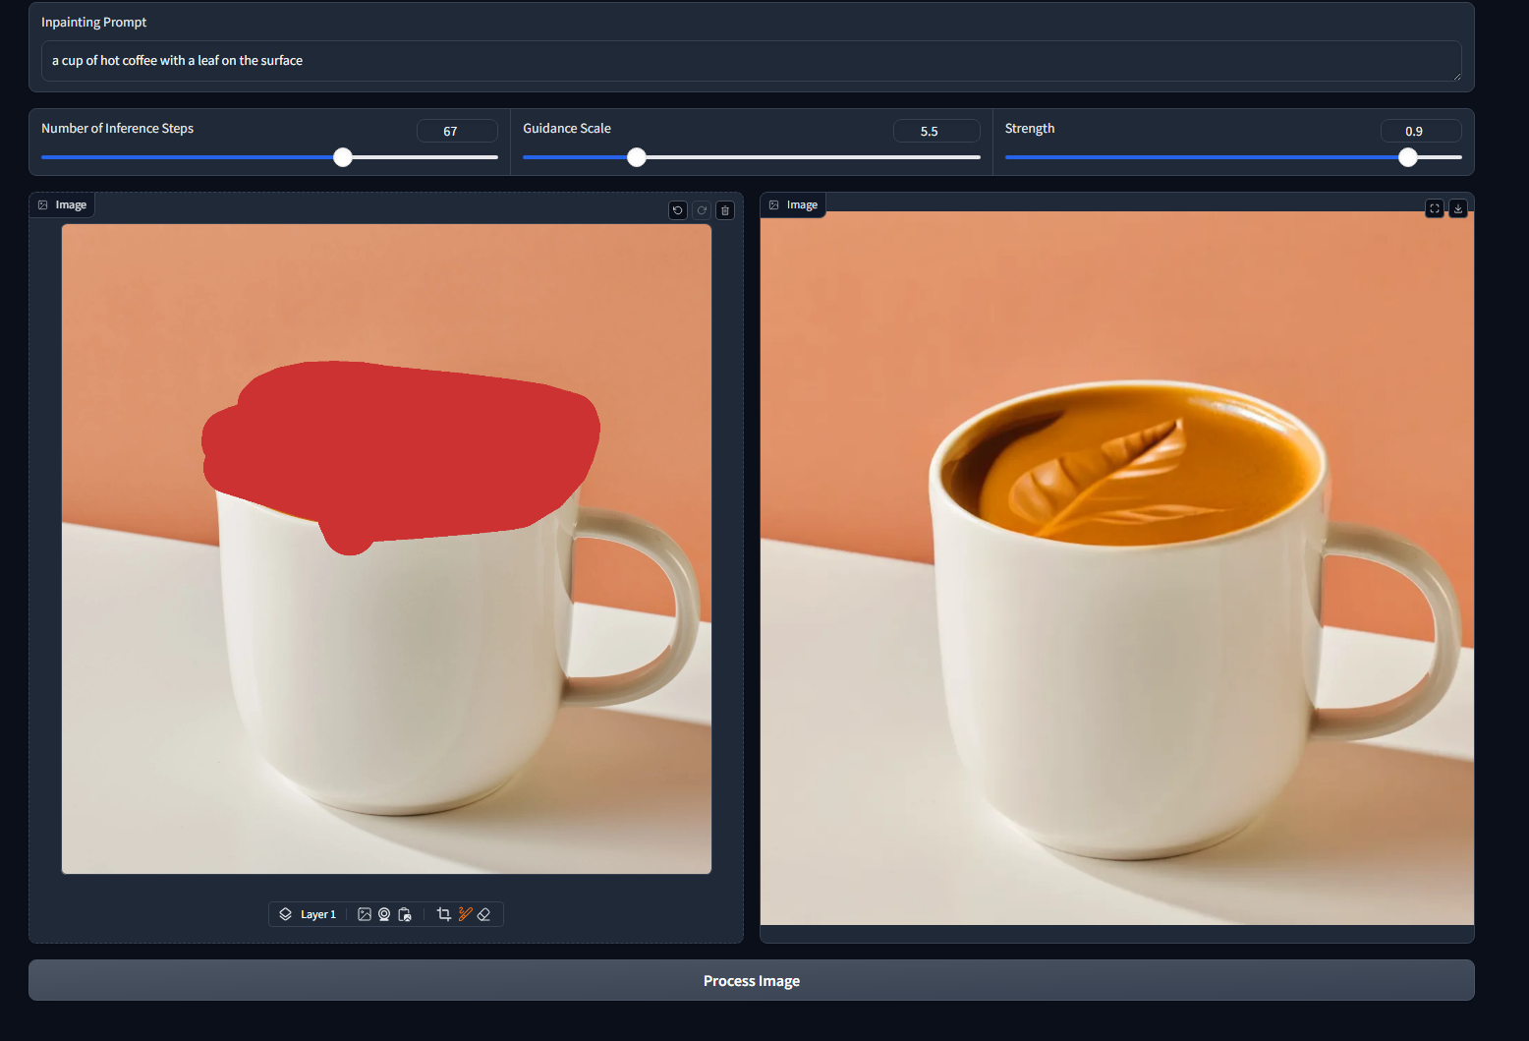Click the inference steps value box showing 67
1529x1041 pixels.
pos(457,132)
